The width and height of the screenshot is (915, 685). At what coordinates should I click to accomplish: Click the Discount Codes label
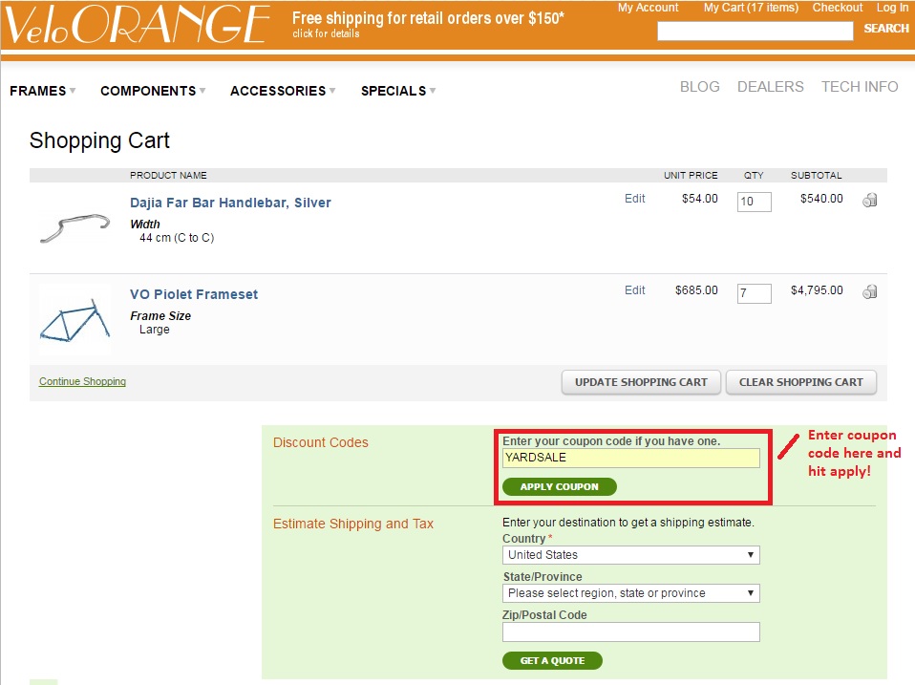pos(320,443)
